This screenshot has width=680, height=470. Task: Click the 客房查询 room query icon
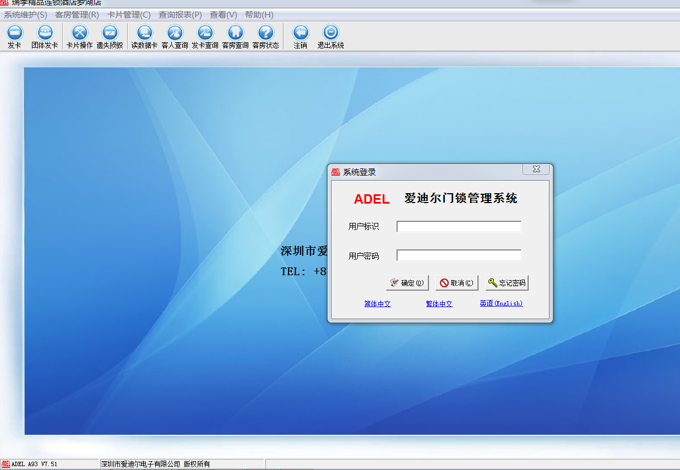[236, 37]
